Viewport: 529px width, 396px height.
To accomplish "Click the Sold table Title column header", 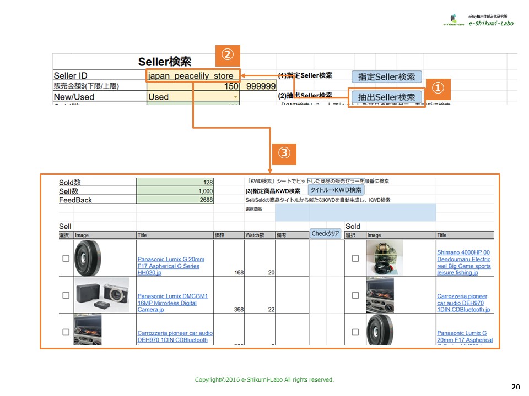I will point(465,235).
